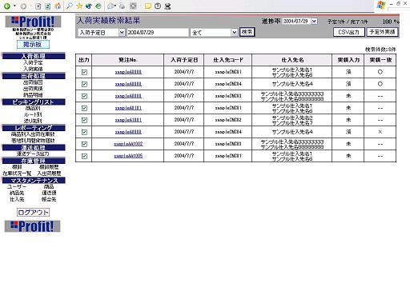Open the Search magnifier icon
The height and width of the screenshot is (307, 410).
pos(70,6)
